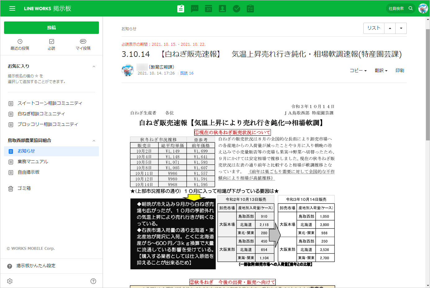Viewport: 430px width, 288px height.
Task: Open the 既読 16 read list link
Action: pyautogui.click(x=187, y=73)
